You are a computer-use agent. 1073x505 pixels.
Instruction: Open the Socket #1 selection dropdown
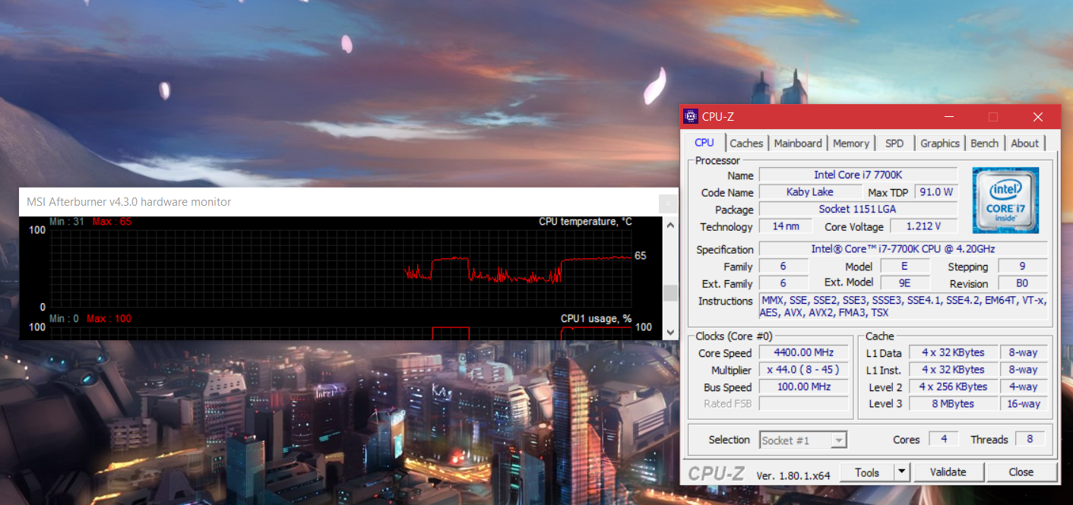point(803,440)
